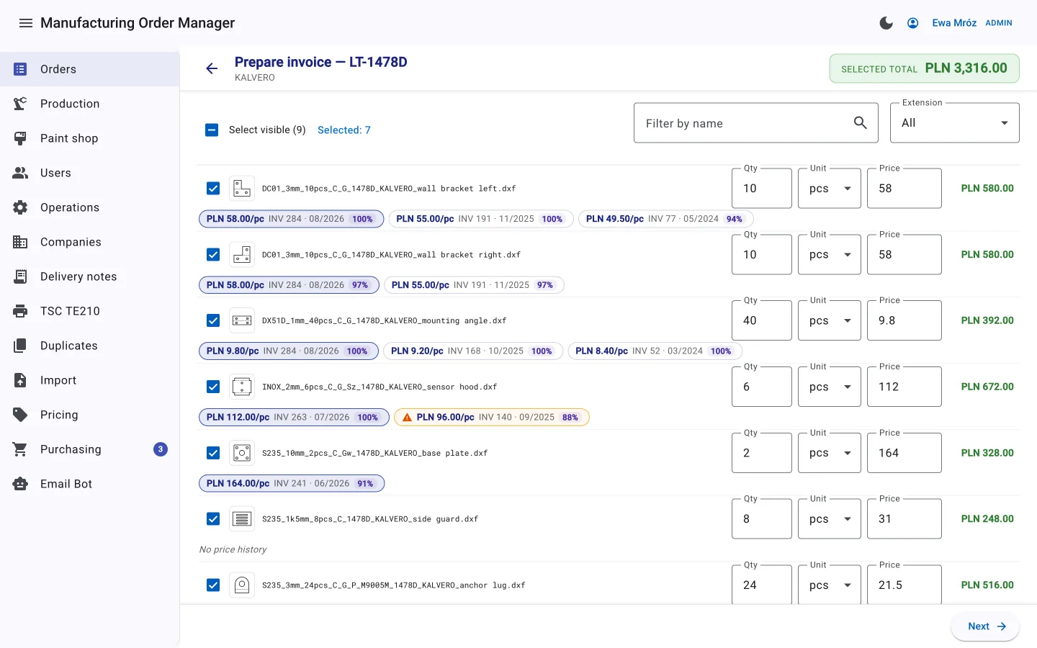
Task: Click the Paint shop roller icon
Action: tap(20, 138)
